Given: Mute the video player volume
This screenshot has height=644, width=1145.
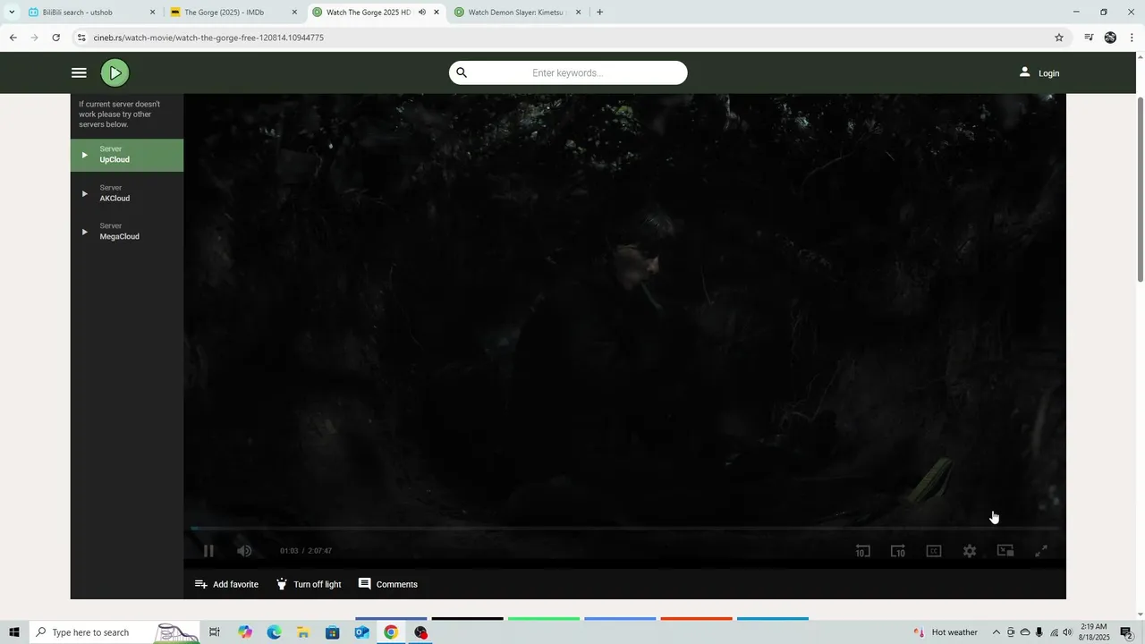Looking at the screenshot, I should pos(244,551).
